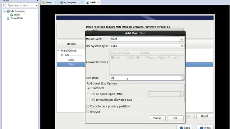Close the My Computer tab
Screen dimensions: 230x129
point(82,2)
